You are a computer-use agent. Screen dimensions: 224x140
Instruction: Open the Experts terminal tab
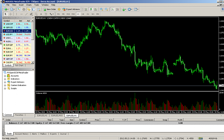[53, 134]
